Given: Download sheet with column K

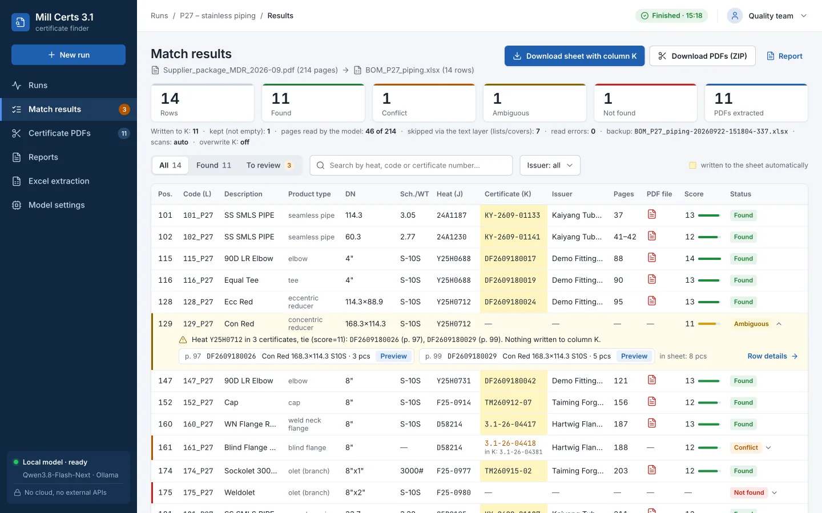Looking at the screenshot, I should pyautogui.click(x=575, y=56).
